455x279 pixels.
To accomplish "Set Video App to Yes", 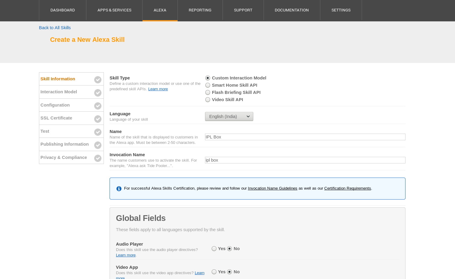I will point(214,272).
